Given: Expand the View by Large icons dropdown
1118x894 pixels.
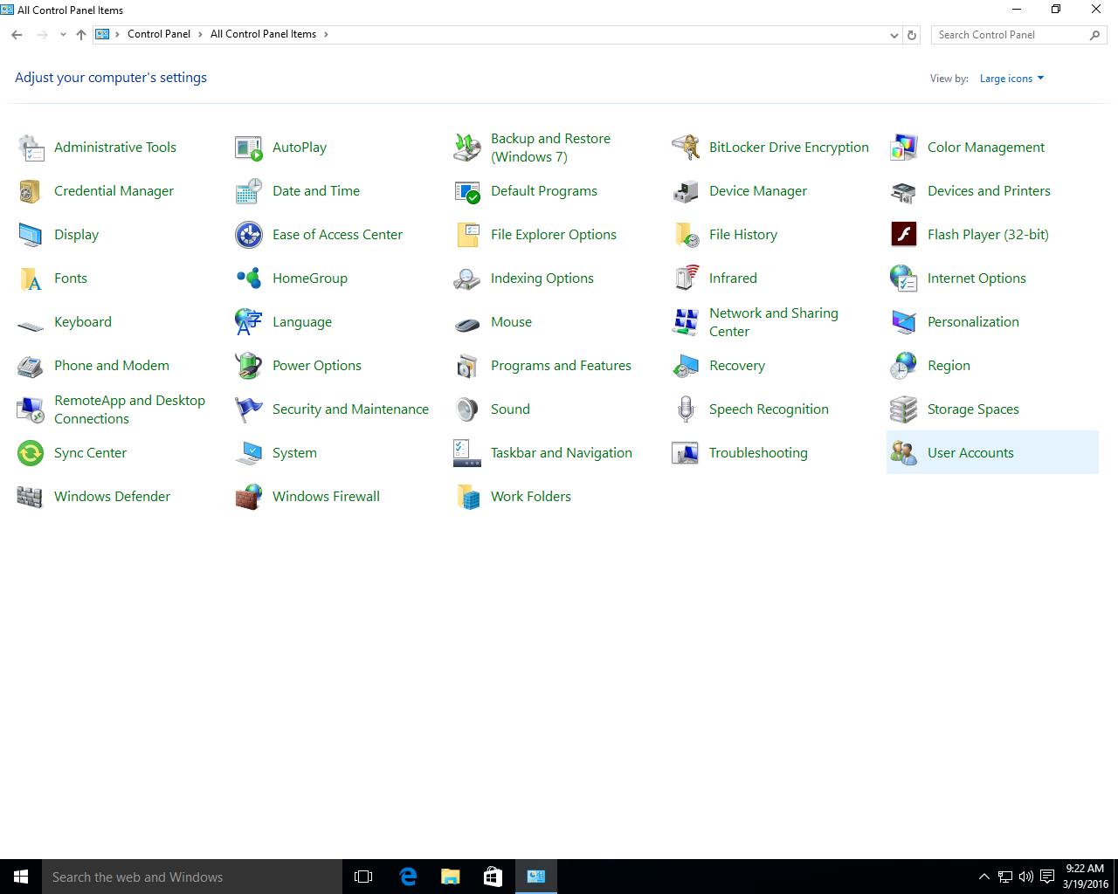Looking at the screenshot, I should (x=1011, y=79).
